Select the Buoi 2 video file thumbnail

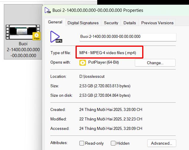click(23, 32)
